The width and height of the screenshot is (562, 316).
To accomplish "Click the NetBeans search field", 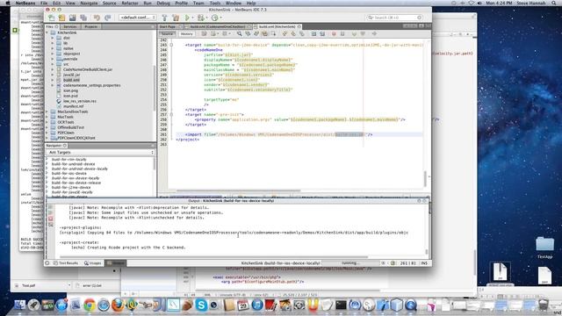I will click(x=394, y=18).
